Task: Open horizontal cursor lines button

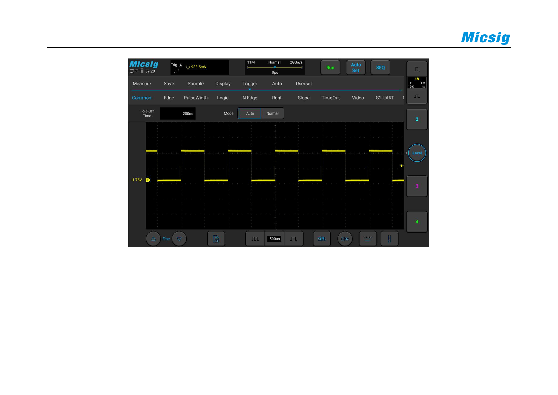Action: tap(368, 239)
